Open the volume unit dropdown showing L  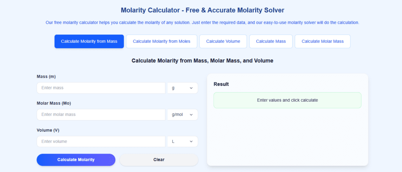pos(183,141)
